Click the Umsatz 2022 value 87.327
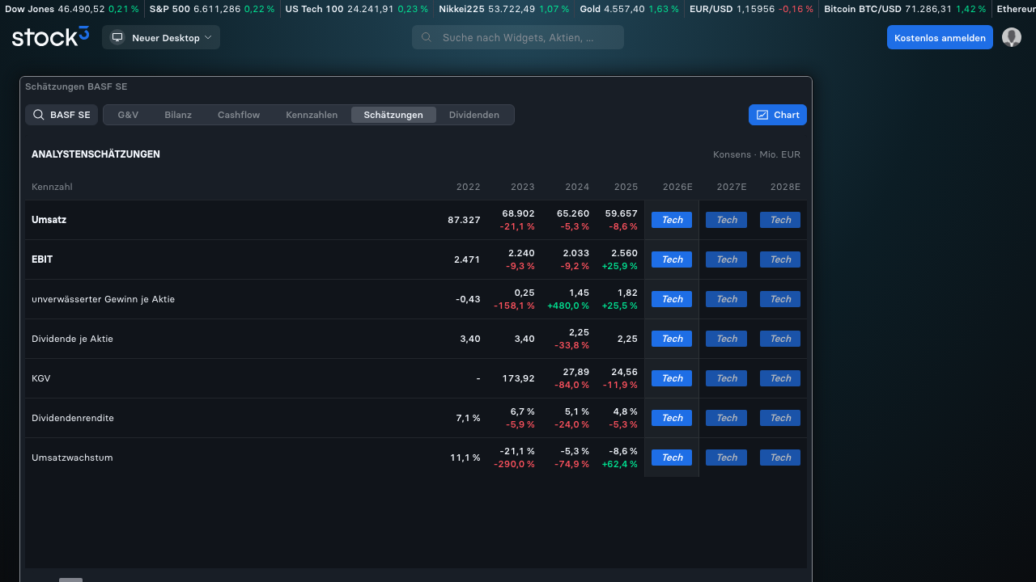The width and height of the screenshot is (1036, 582). [464, 220]
